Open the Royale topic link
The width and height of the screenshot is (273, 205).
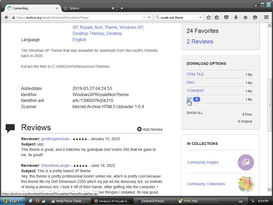(86, 27)
